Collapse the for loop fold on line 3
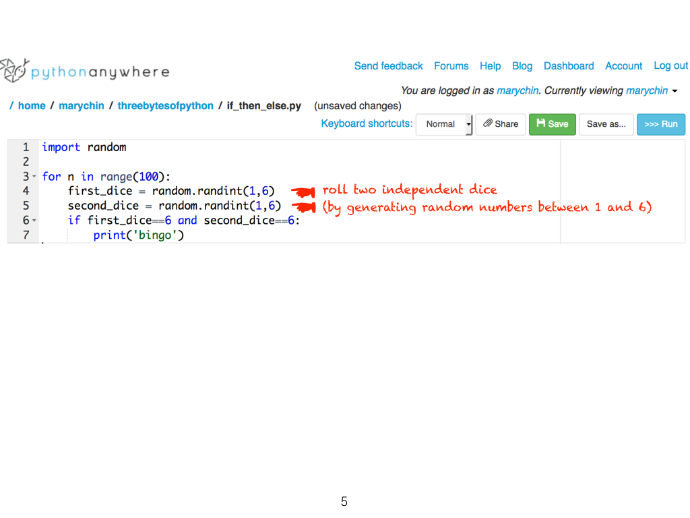This screenshot has width=690, height=518. point(34,177)
